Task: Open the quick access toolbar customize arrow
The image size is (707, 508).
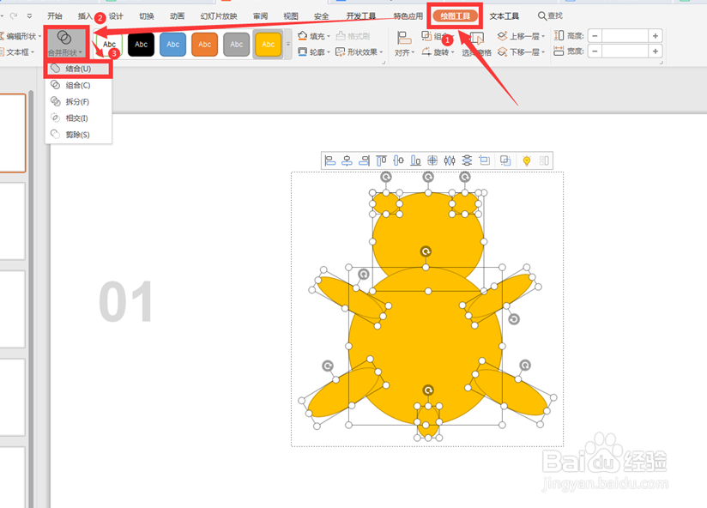Action: coord(29,16)
